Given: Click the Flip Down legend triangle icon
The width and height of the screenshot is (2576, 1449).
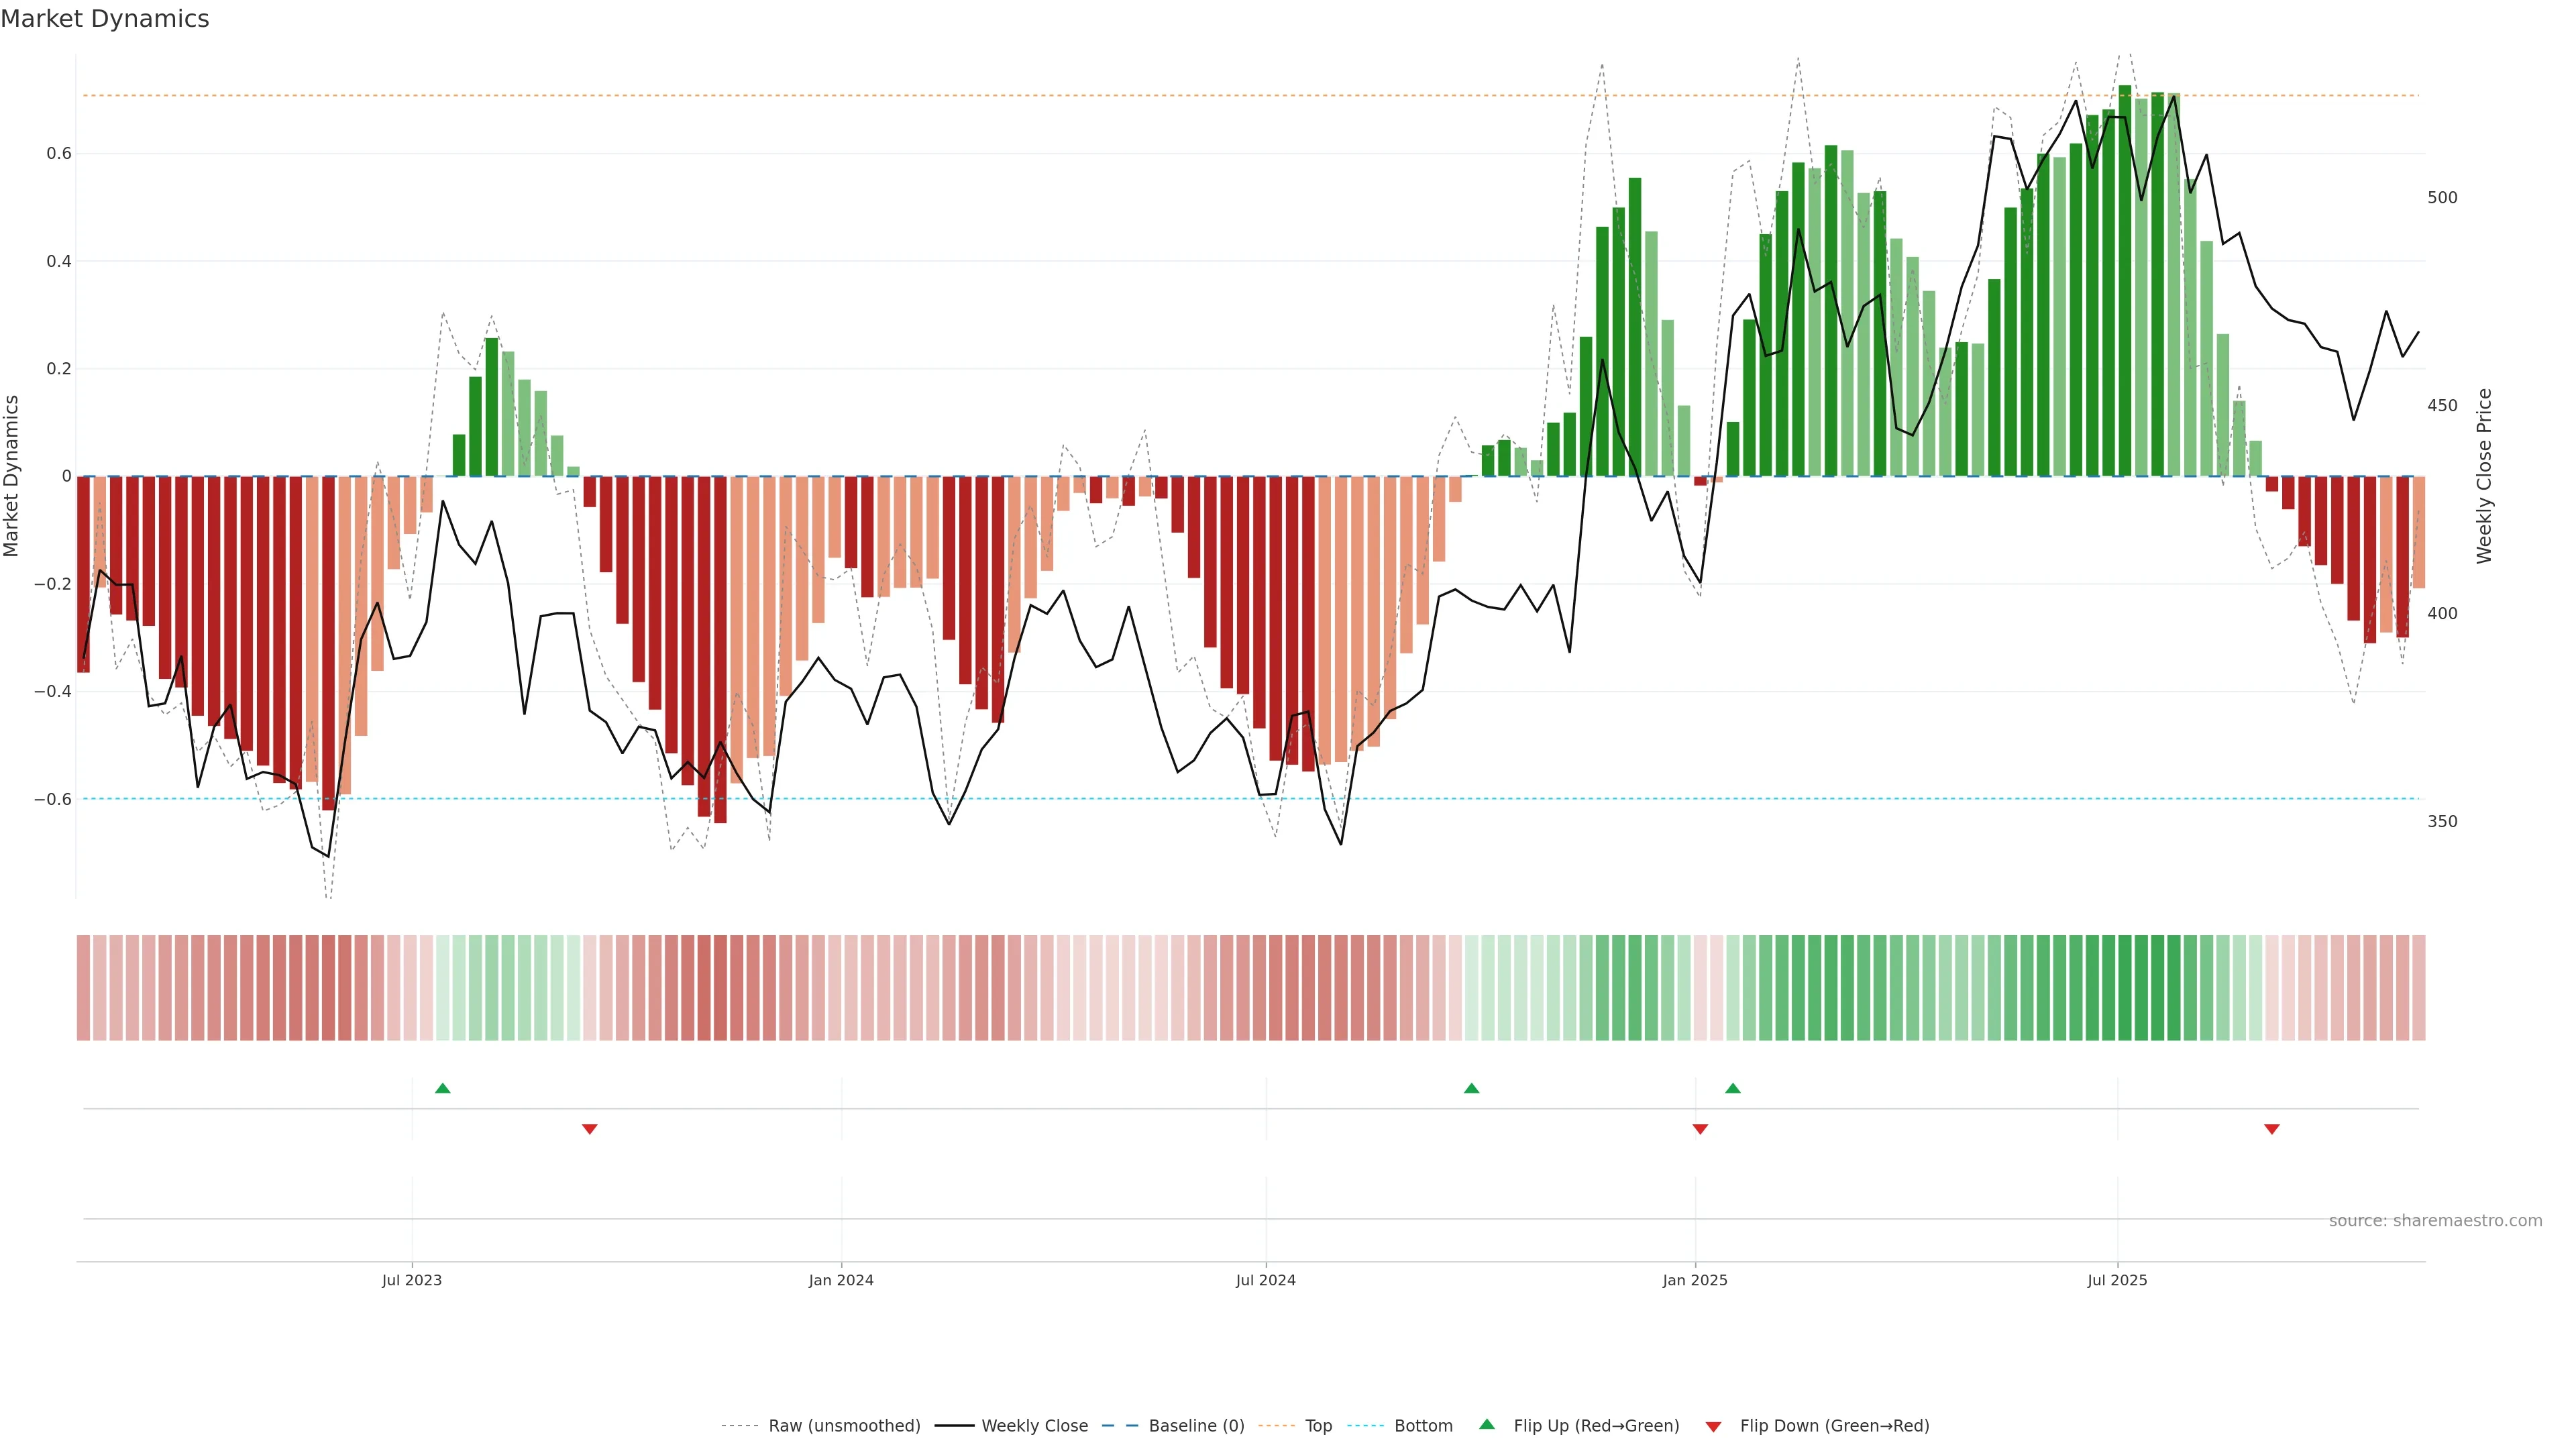Looking at the screenshot, I should 1713,1427.
